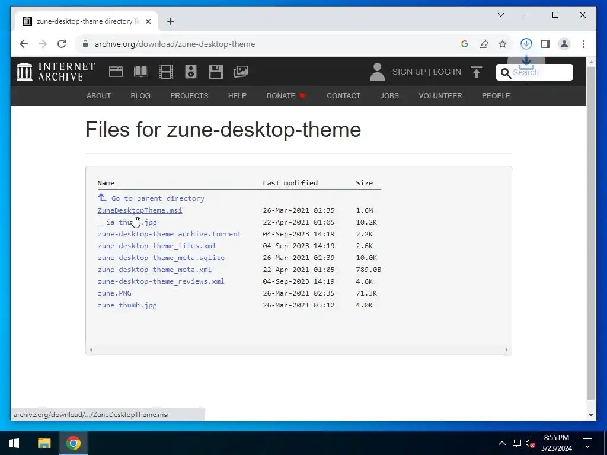Click the SIGN UP link

[409, 72]
